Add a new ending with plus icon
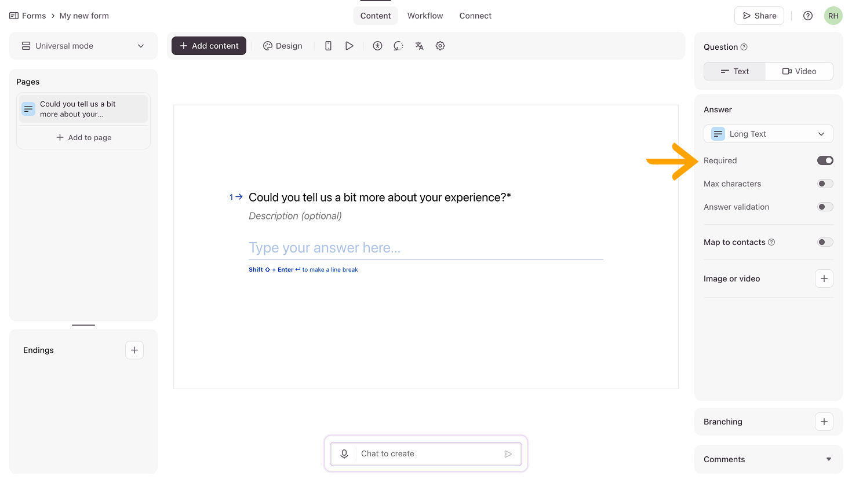 tap(134, 350)
